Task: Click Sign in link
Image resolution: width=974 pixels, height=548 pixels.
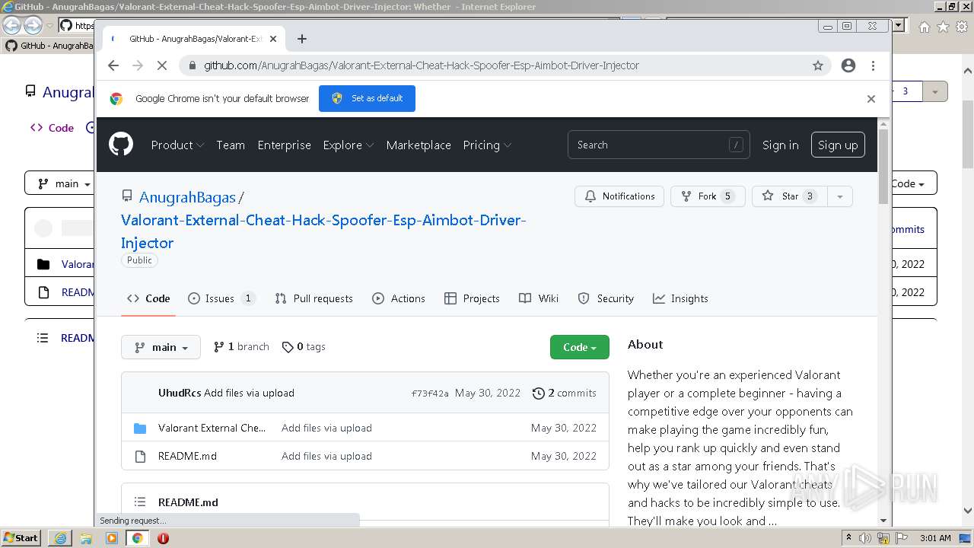Action: (781, 145)
